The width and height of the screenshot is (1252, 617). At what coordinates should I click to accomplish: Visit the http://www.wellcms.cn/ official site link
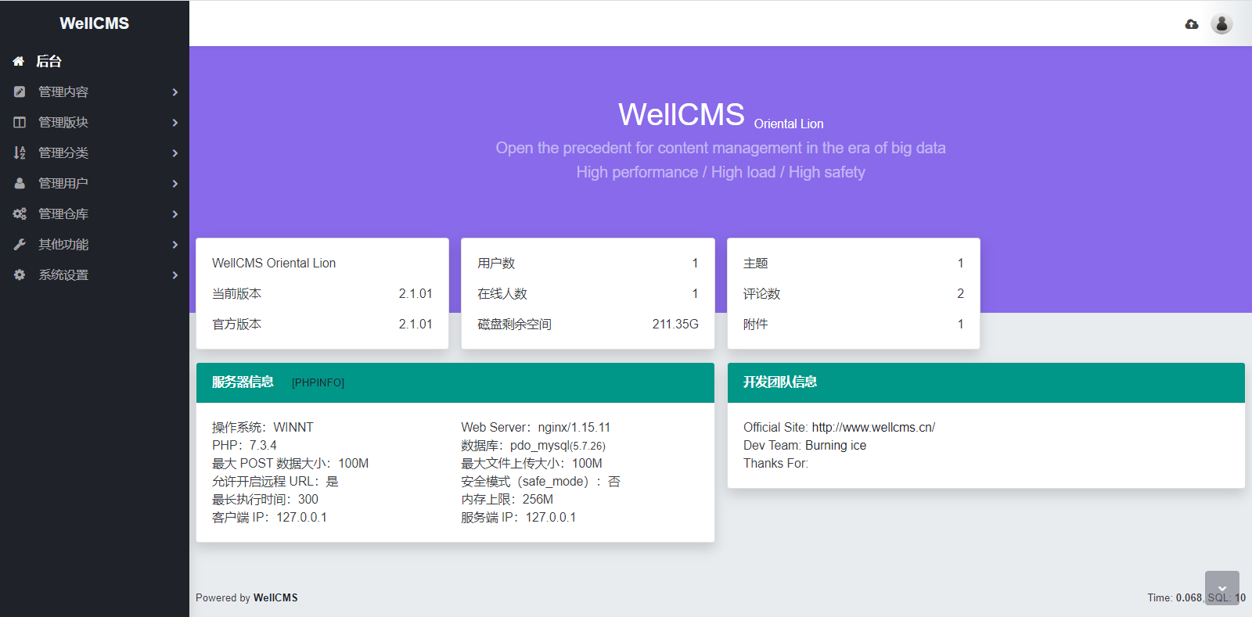click(x=873, y=427)
